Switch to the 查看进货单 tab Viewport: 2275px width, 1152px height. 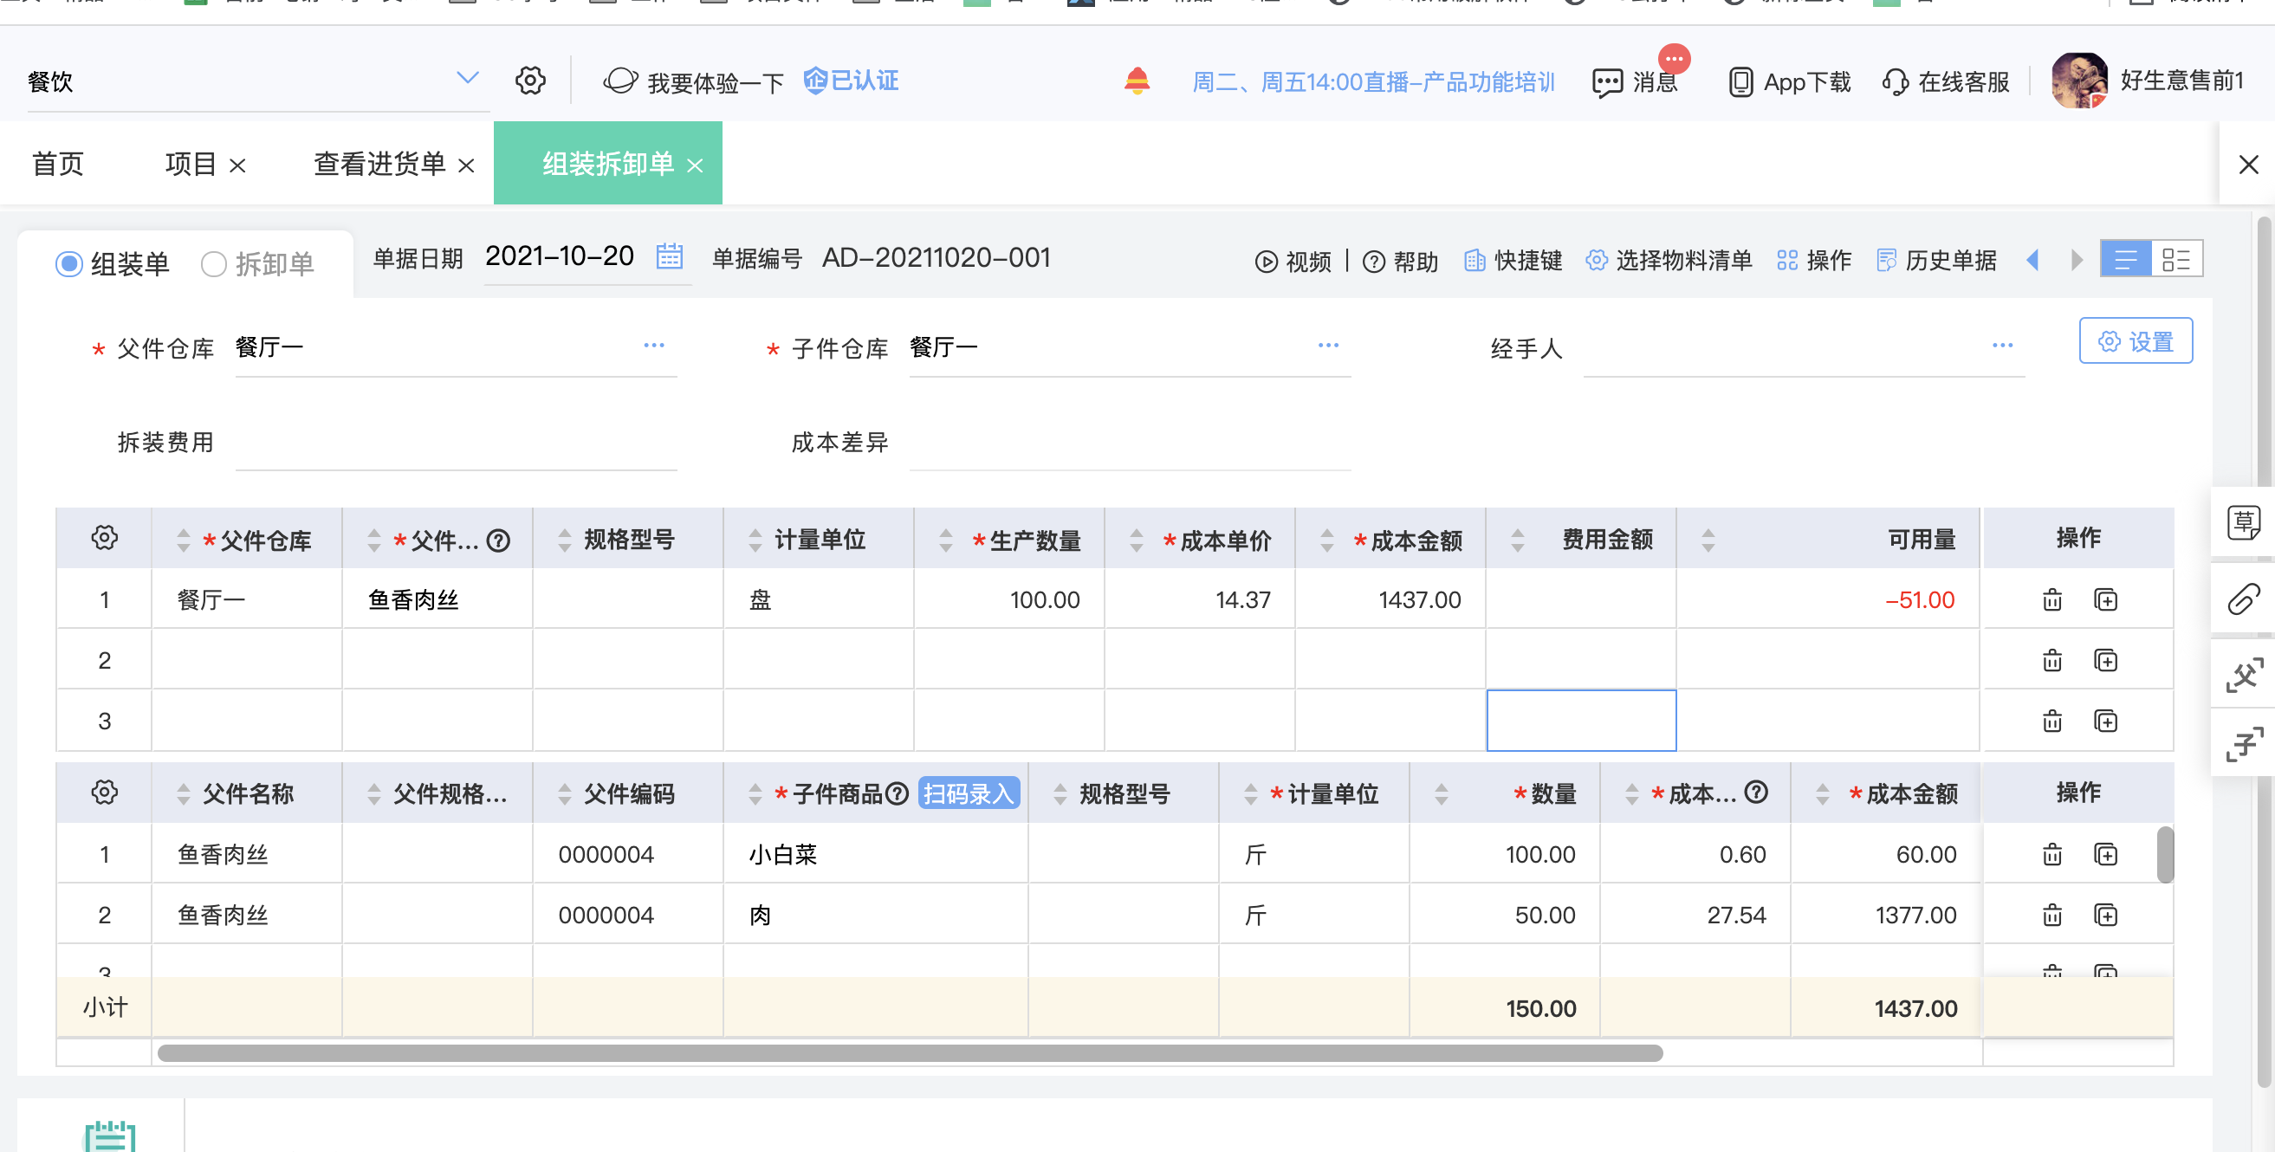(x=379, y=165)
